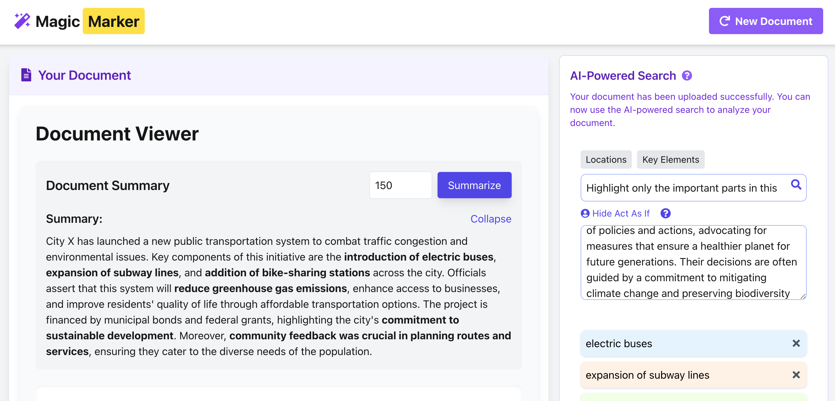
Task: Focus the summary length field showing 150
Action: click(400, 185)
